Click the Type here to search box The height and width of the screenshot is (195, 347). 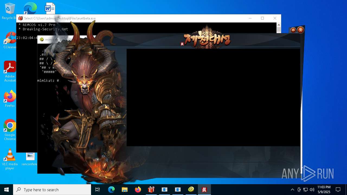pos(52,190)
